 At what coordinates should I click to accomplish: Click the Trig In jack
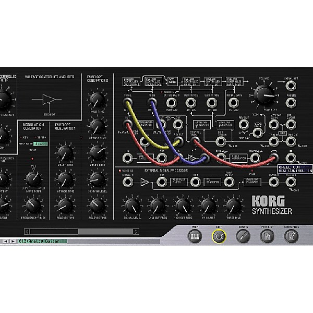274,142
